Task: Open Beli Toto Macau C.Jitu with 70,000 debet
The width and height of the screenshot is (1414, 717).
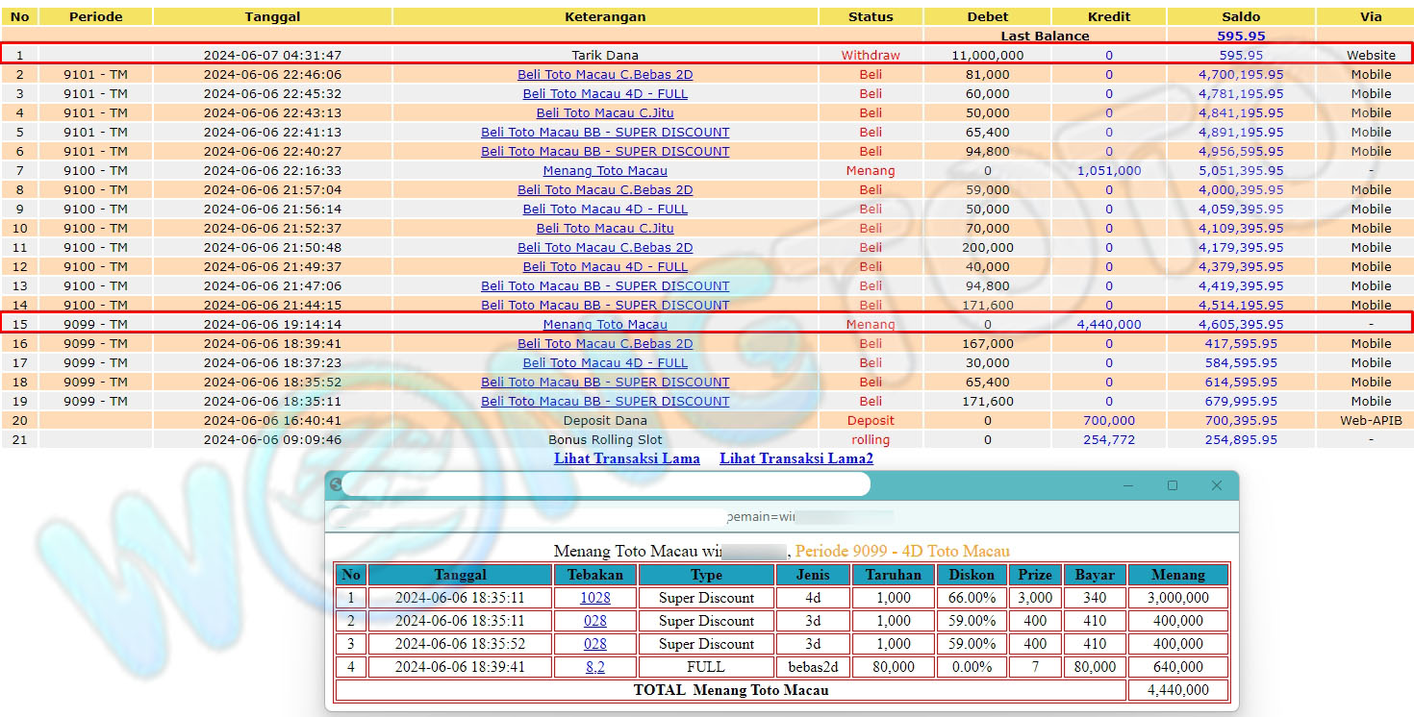Action: (x=605, y=229)
